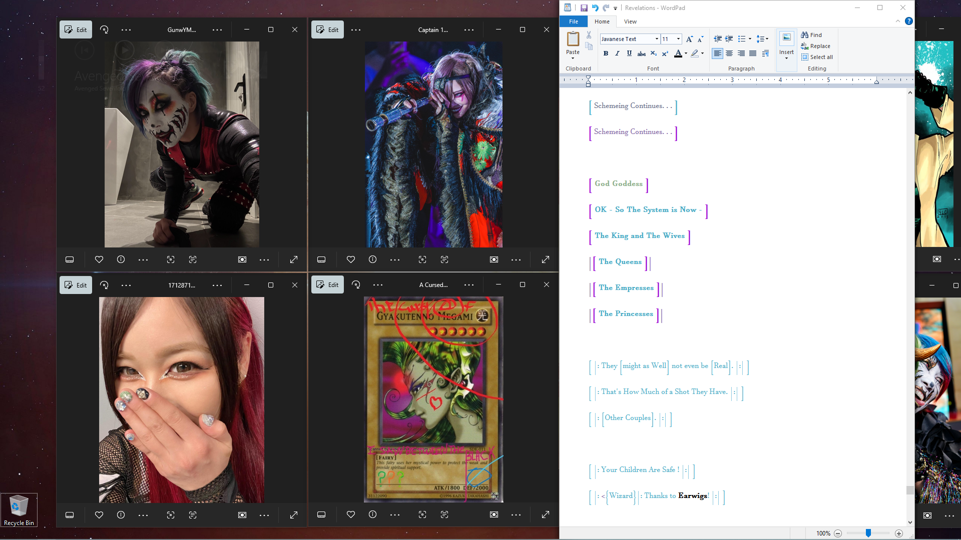
Task: Save the Revelations document via quick access
Action: 584,8
